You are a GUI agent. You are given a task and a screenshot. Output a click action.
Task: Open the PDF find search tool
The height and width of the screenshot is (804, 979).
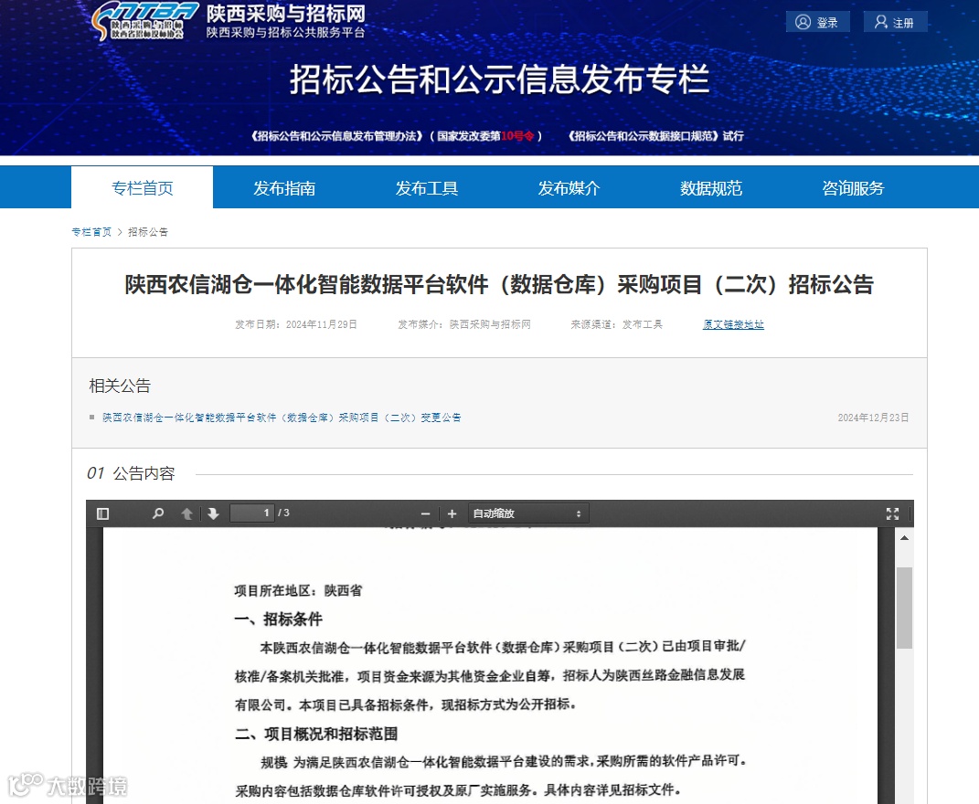point(158,513)
